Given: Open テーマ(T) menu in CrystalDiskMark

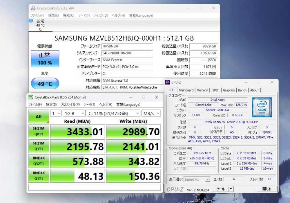Looking at the screenshot, I should (x=90, y=105).
